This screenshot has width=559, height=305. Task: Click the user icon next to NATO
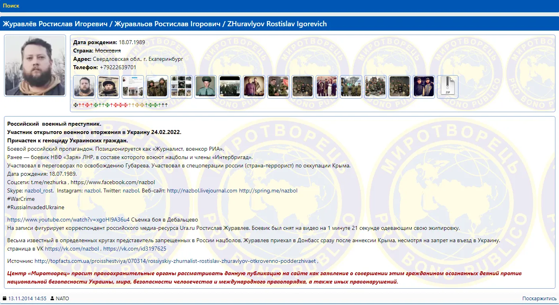[x=52, y=298]
